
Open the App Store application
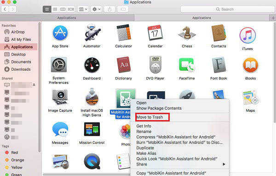[x=60, y=33]
